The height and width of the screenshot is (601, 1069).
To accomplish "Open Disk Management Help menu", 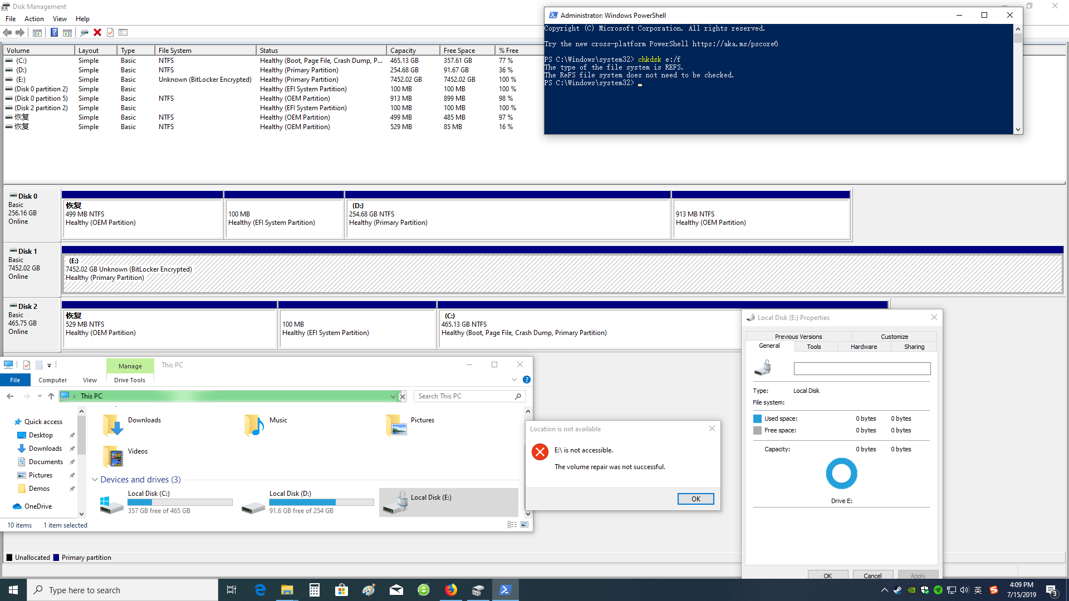I will click(x=82, y=19).
